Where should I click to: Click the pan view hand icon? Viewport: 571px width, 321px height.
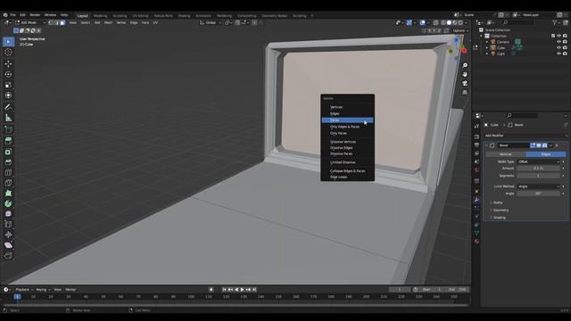point(465,74)
